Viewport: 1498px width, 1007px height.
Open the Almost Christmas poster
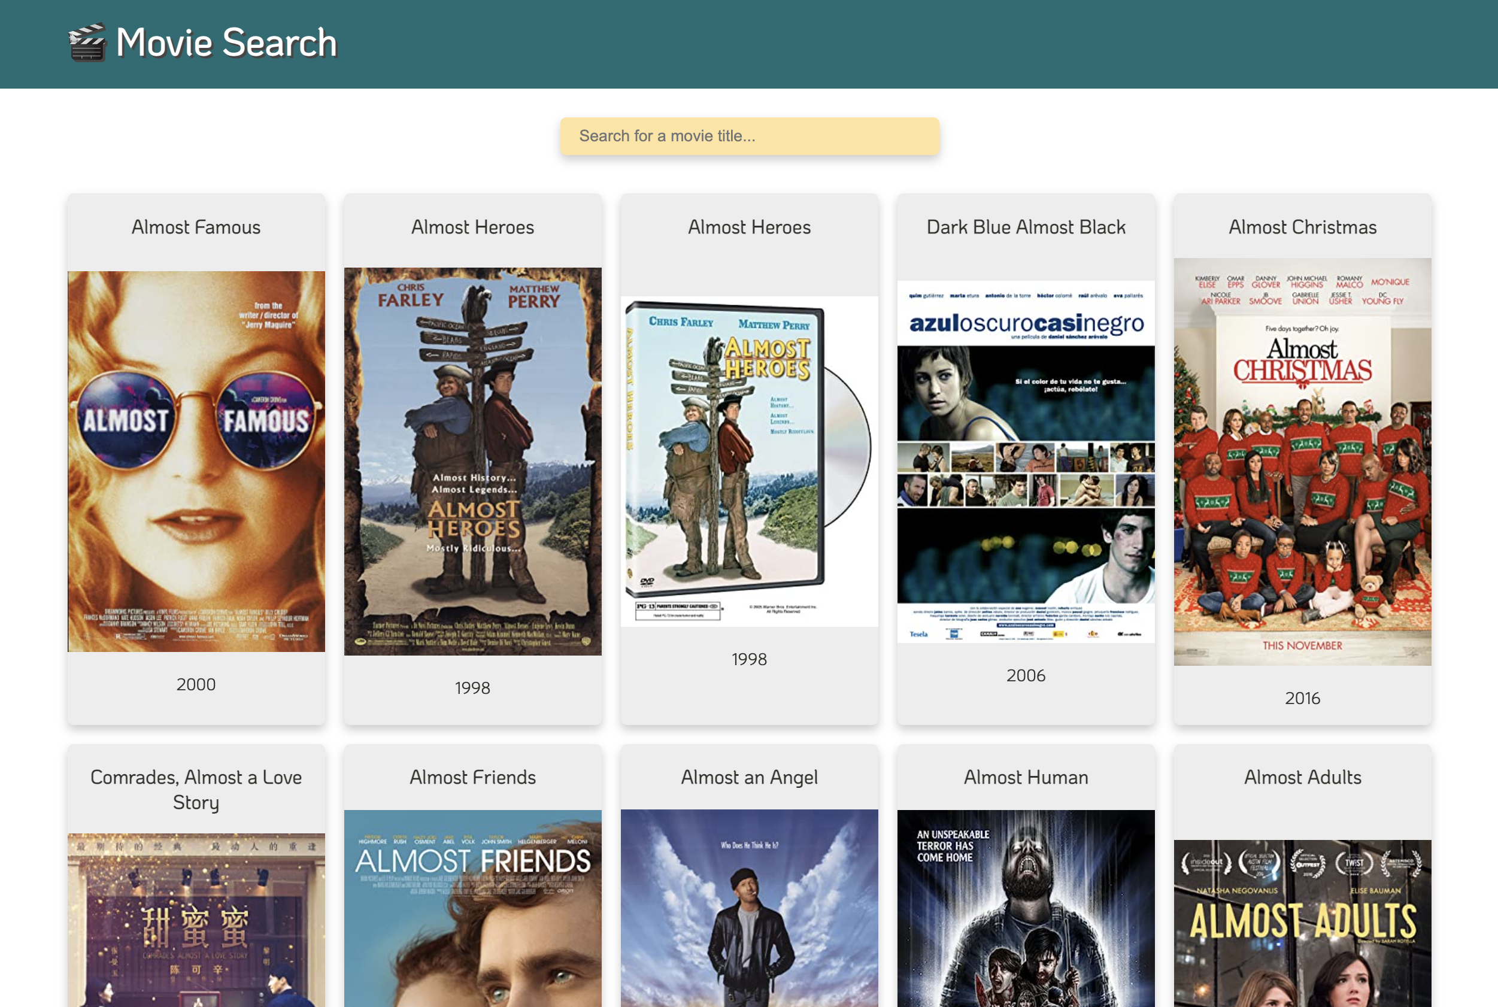[1302, 462]
